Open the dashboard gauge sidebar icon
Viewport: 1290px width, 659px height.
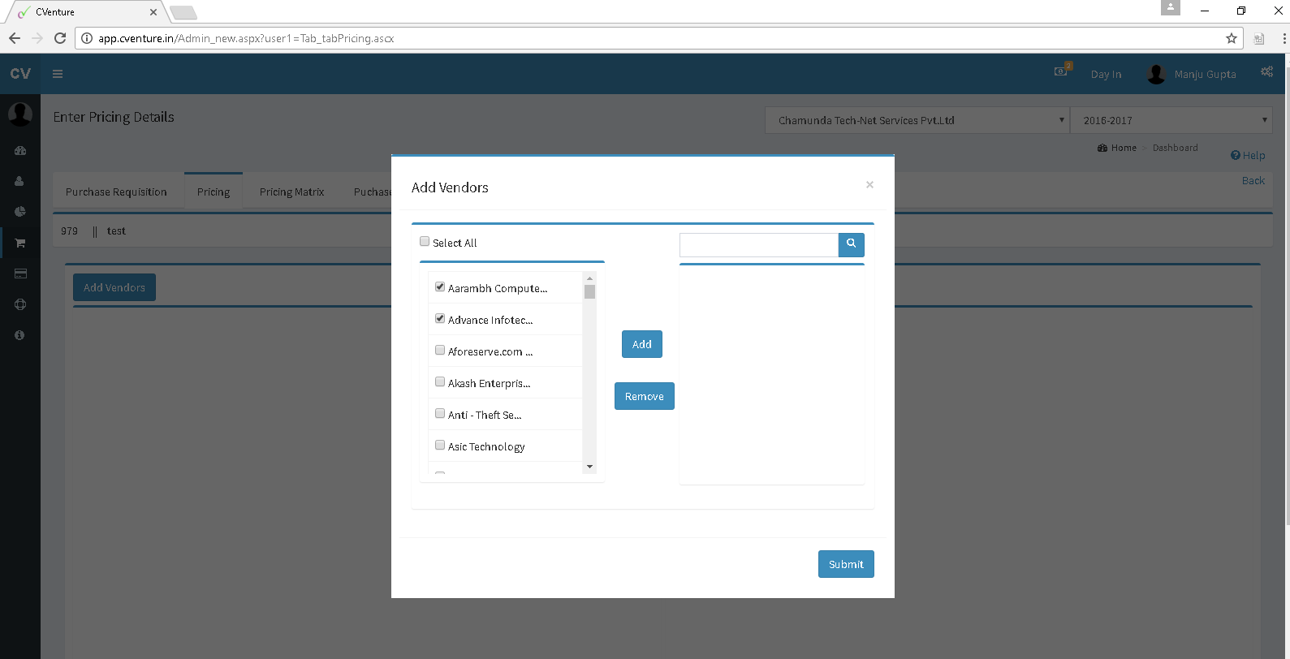click(x=20, y=150)
